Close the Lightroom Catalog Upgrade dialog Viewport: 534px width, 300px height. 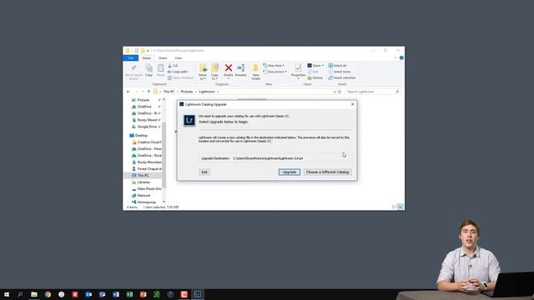[x=352, y=104]
